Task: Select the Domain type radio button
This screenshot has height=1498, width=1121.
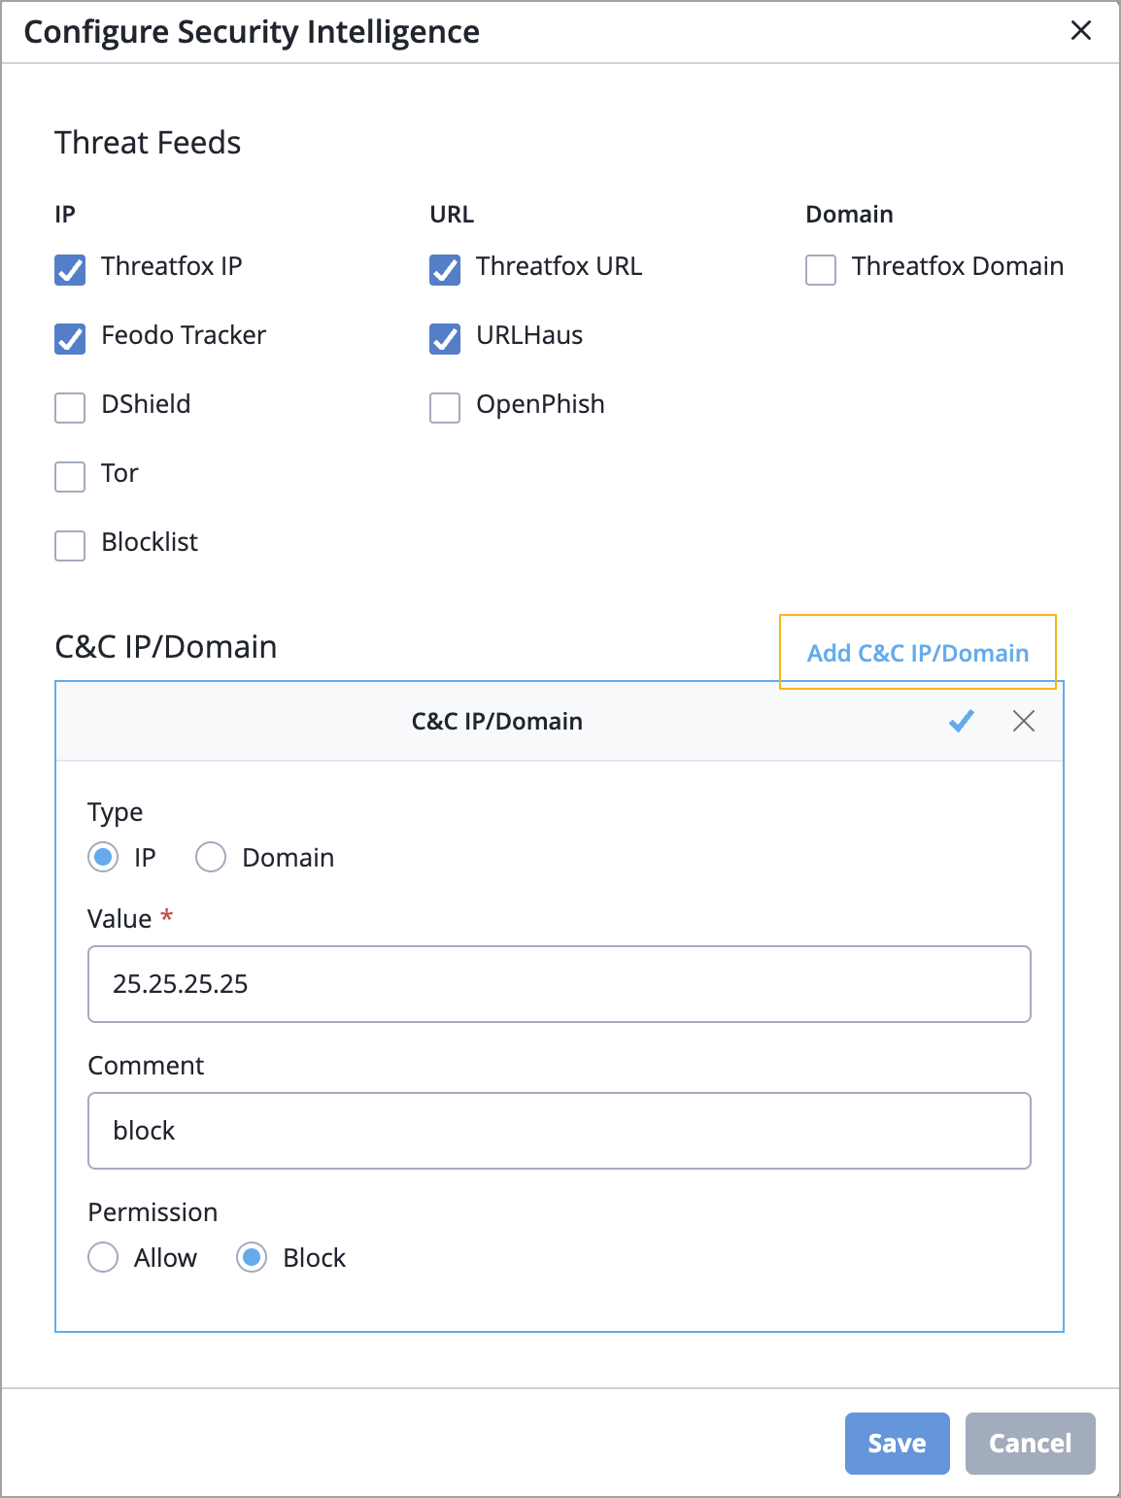Action: [x=211, y=858]
